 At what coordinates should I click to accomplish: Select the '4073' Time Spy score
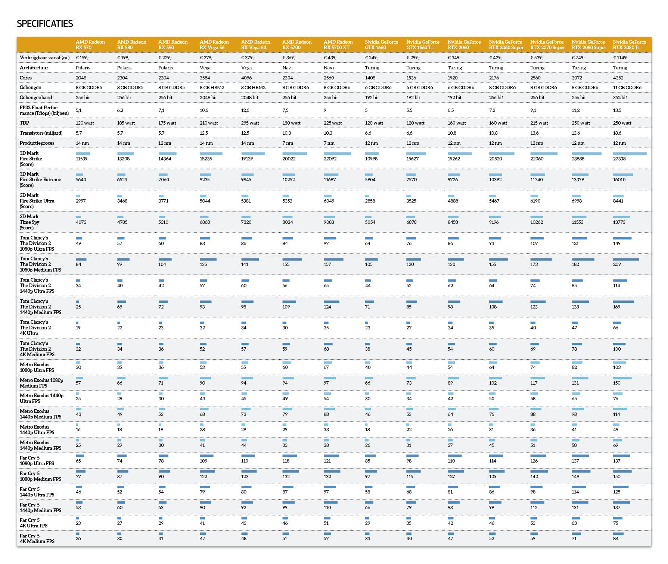(81, 222)
